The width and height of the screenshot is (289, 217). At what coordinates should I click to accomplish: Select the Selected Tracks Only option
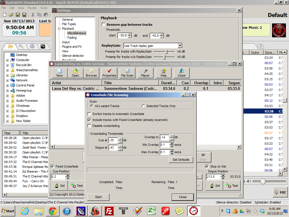(144, 106)
